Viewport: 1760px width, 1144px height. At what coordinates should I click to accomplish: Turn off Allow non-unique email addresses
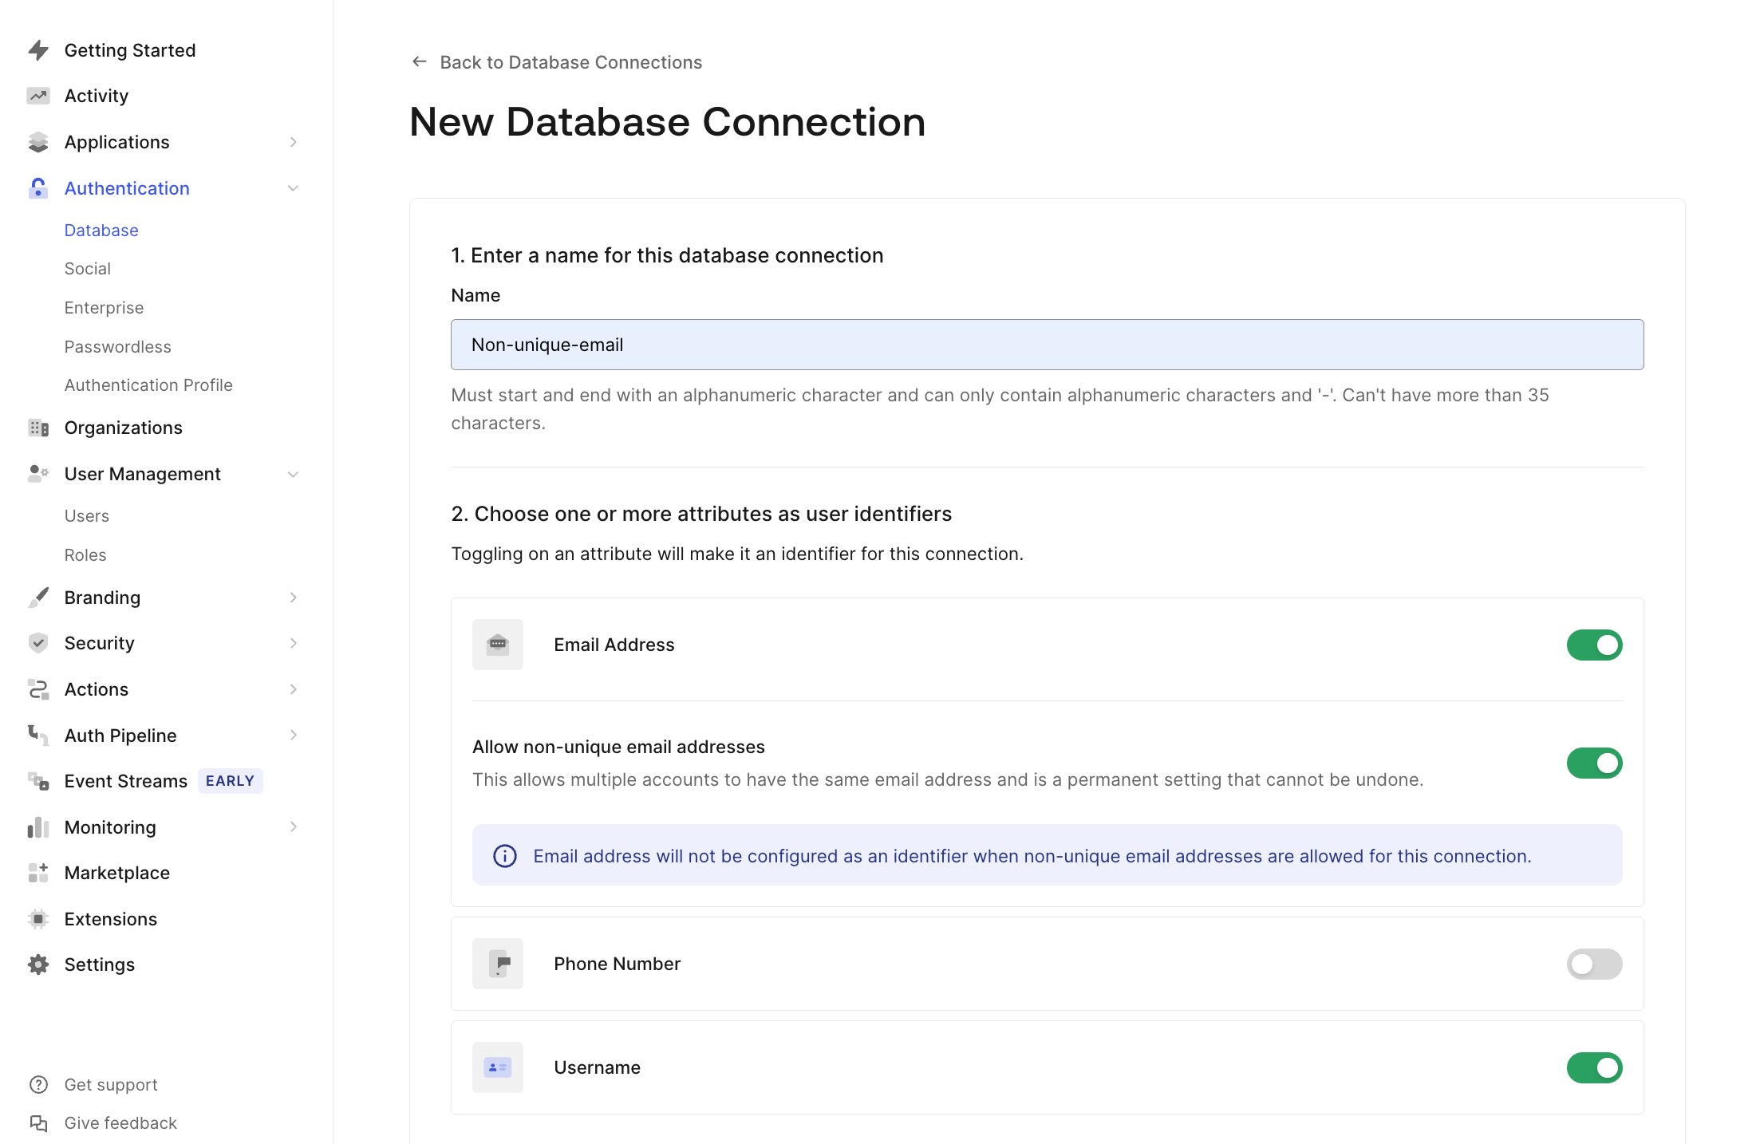[1594, 763]
